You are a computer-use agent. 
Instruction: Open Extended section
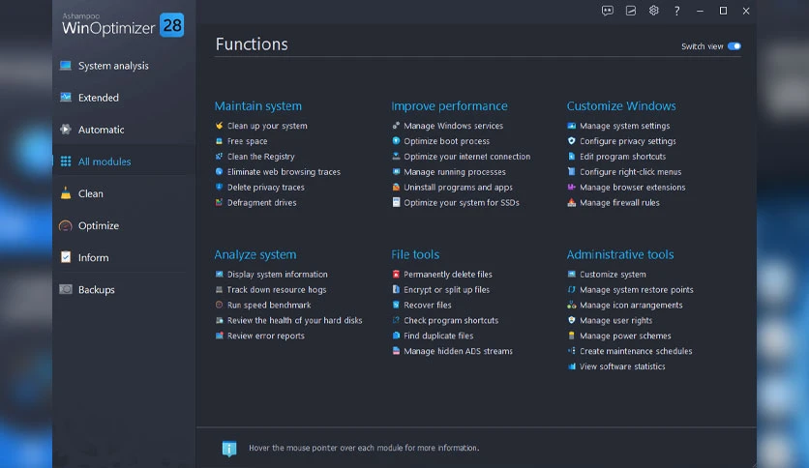(98, 98)
